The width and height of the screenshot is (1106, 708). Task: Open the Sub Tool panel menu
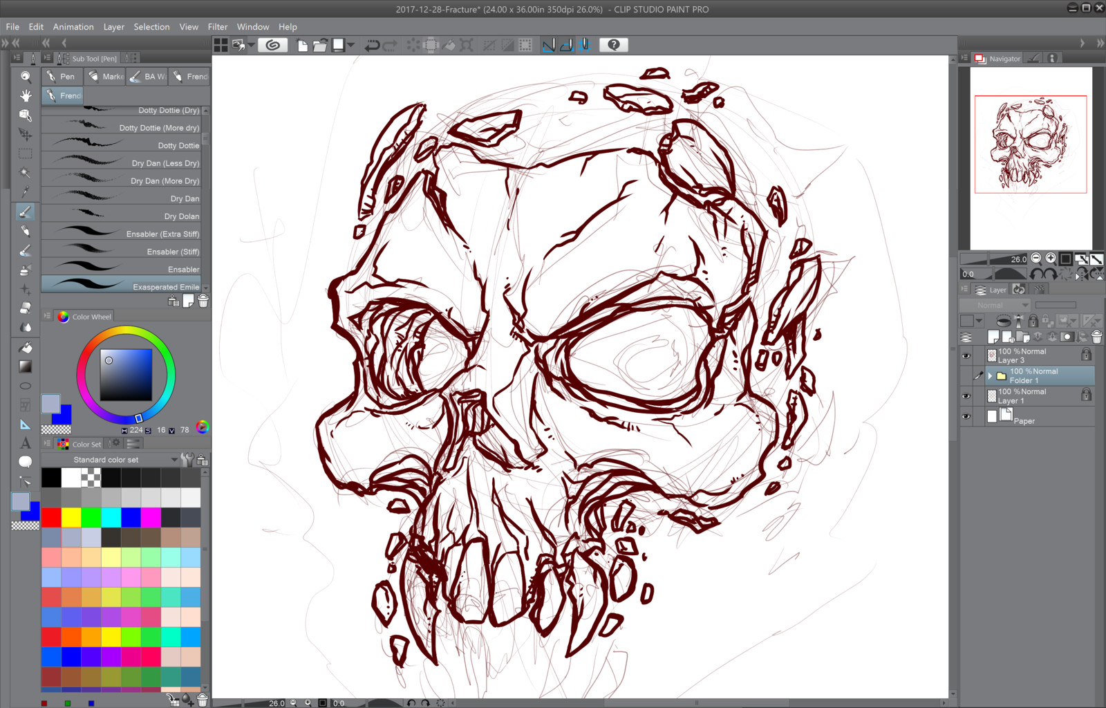point(47,58)
